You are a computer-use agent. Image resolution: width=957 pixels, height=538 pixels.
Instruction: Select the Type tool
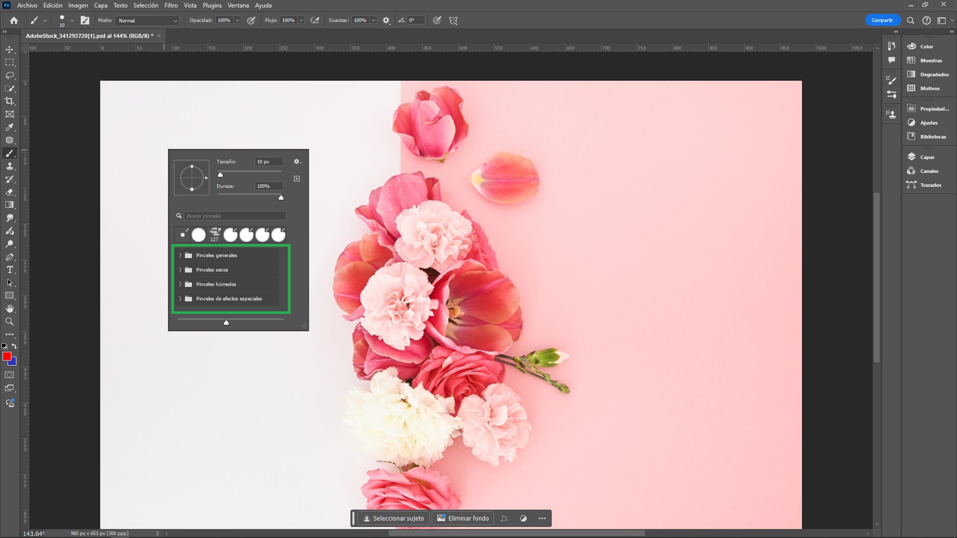pyautogui.click(x=9, y=270)
